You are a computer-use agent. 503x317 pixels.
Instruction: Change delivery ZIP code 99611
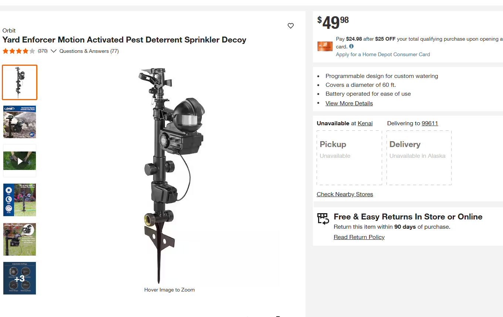point(430,123)
